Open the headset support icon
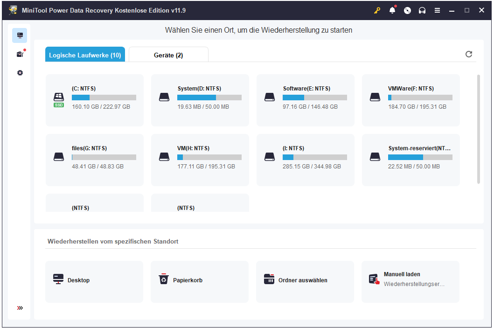494x328 pixels. point(422,10)
